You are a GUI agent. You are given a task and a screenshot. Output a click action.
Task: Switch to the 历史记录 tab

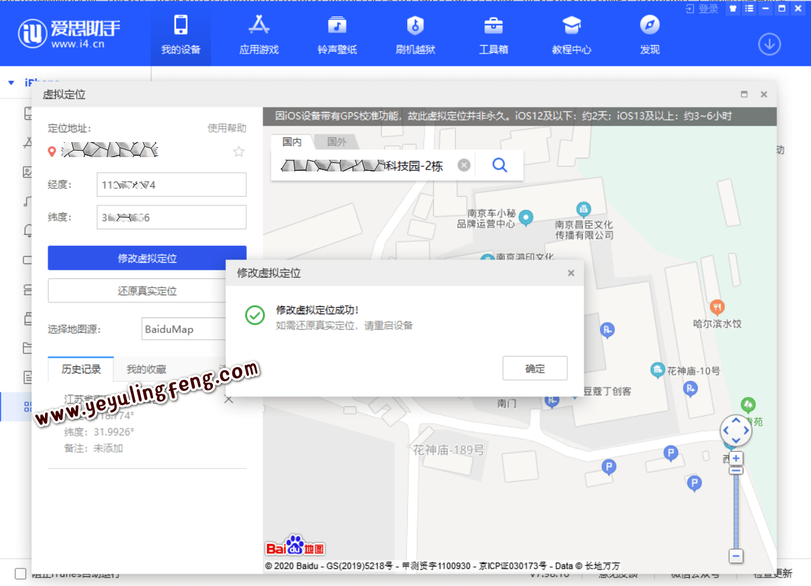click(81, 369)
